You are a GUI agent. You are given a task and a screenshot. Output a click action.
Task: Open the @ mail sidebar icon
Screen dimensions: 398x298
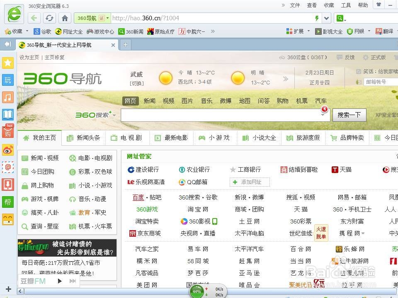[x=8, y=167]
